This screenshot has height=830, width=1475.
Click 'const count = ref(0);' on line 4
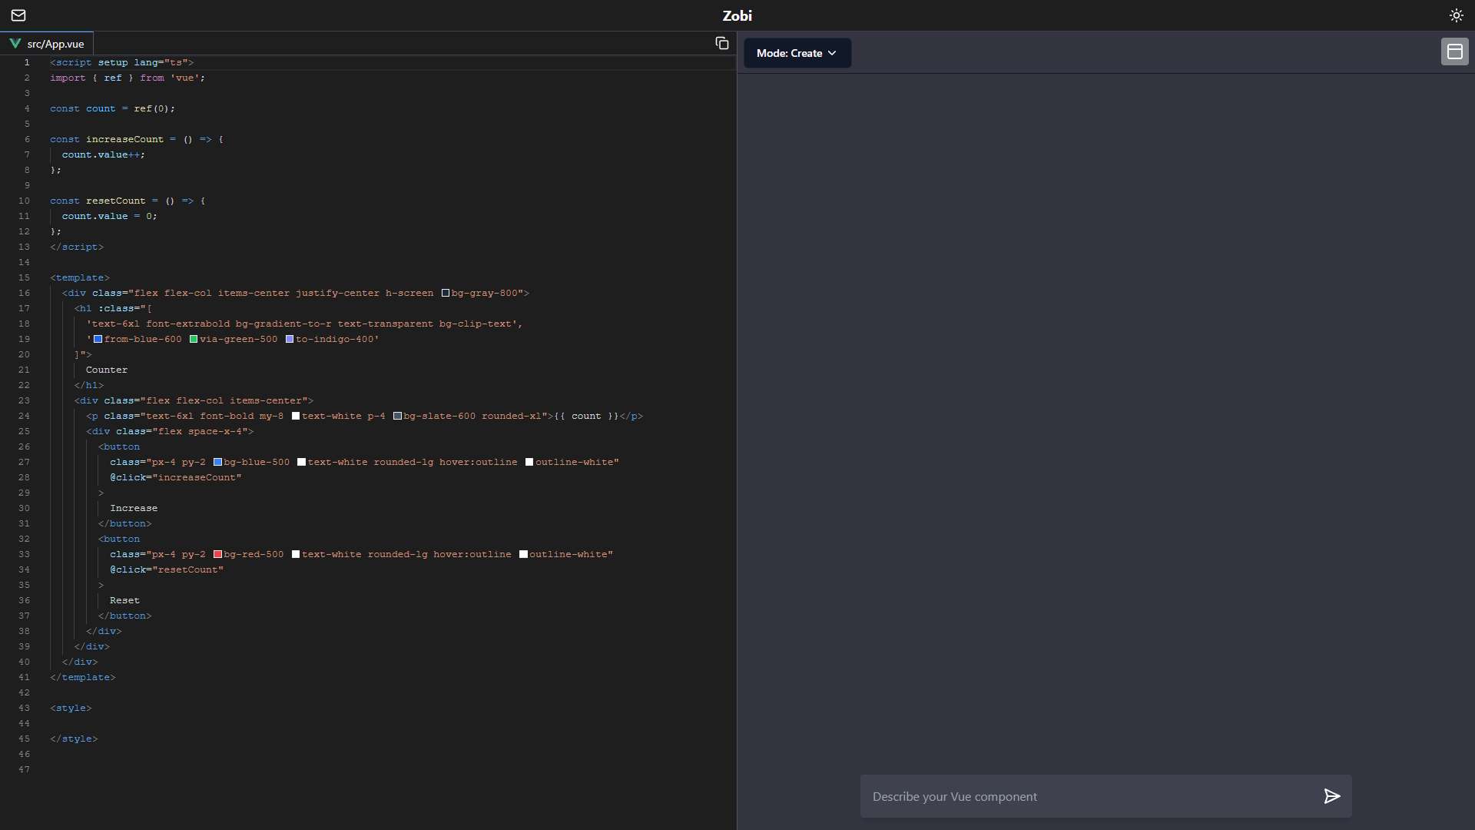(112, 108)
